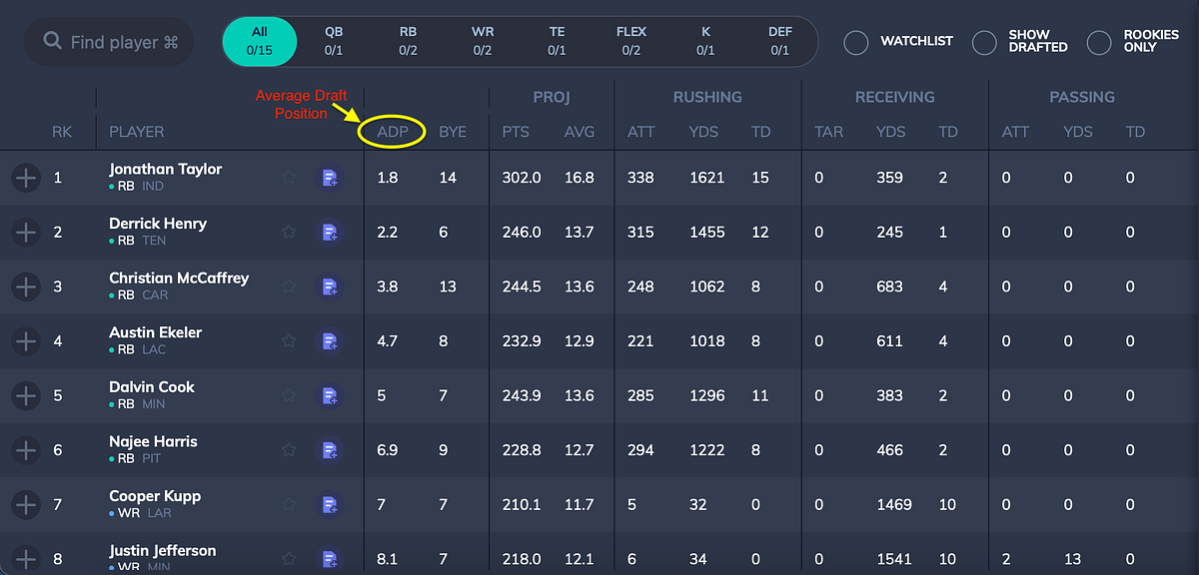Screen dimensions: 1199x575
Task: Click Jonathan Taylor's player name
Action: pos(165,169)
